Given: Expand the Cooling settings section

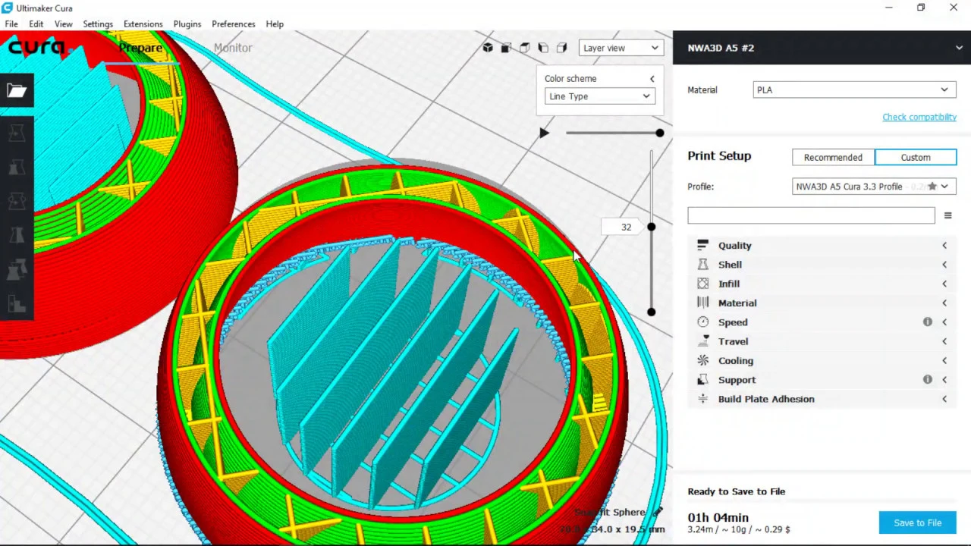Looking at the screenshot, I should [944, 360].
